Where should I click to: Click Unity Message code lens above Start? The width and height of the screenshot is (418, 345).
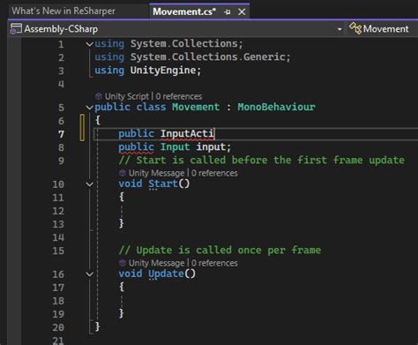pos(156,173)
